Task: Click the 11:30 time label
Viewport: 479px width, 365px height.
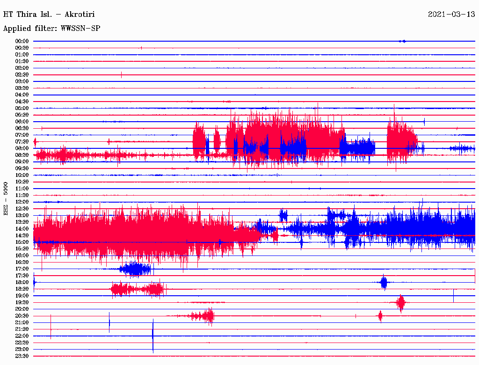Action: pyautogui.click(x=22, y=195)
